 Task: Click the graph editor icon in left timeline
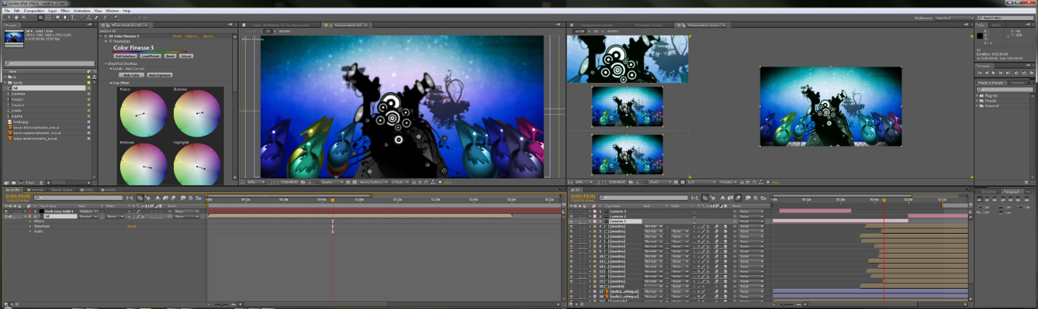(199, 198)
